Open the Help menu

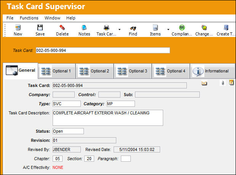tap(71, 18)
